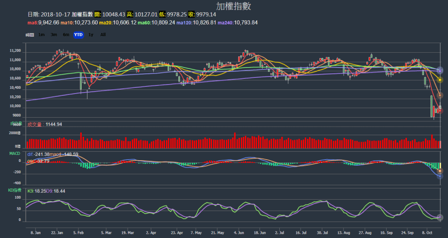Set chart zoom to 1y

click(91, 35)
